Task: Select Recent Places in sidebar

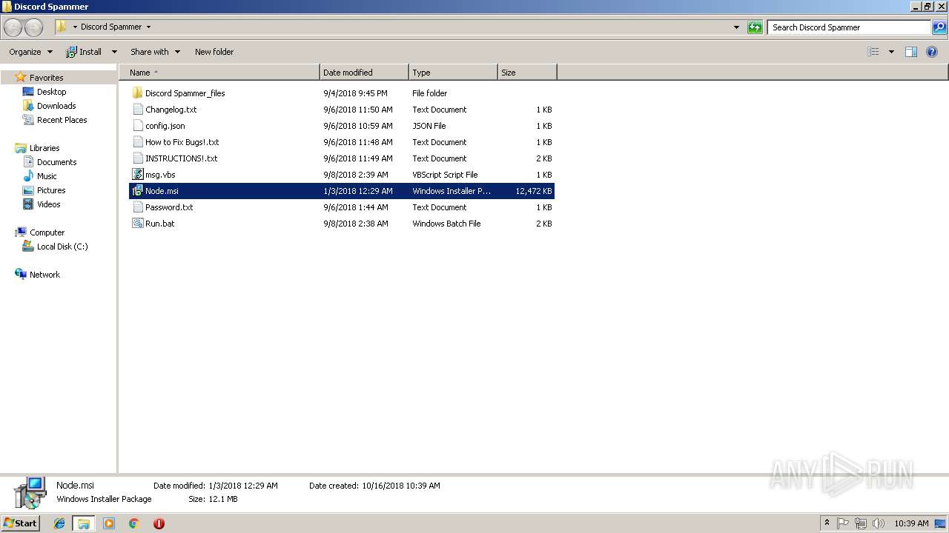Action: [x=62, y=120]
